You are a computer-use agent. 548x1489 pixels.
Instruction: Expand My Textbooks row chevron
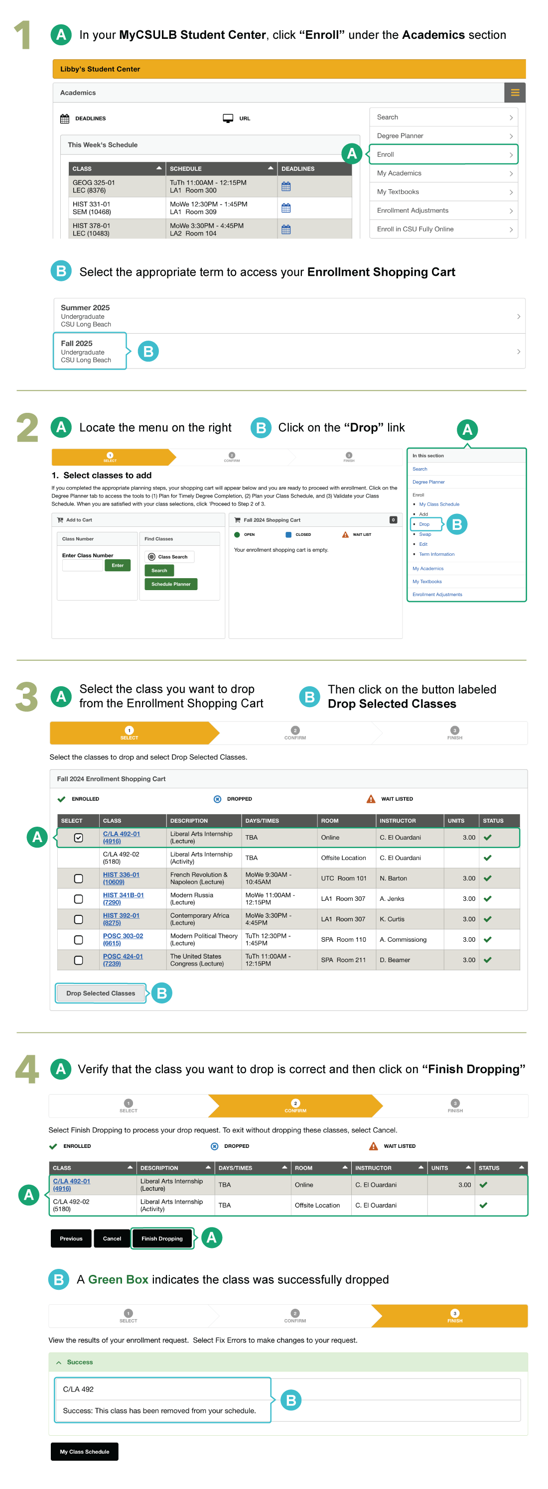[511, 192]
